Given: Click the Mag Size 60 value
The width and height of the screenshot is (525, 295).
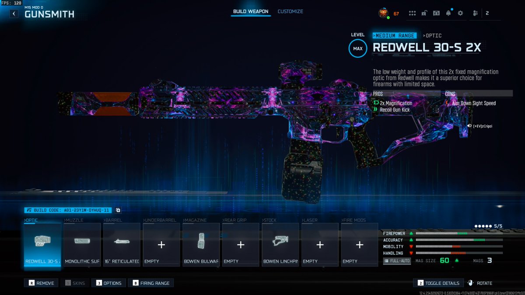Looking at the screenshot, I should click(444, 260).
